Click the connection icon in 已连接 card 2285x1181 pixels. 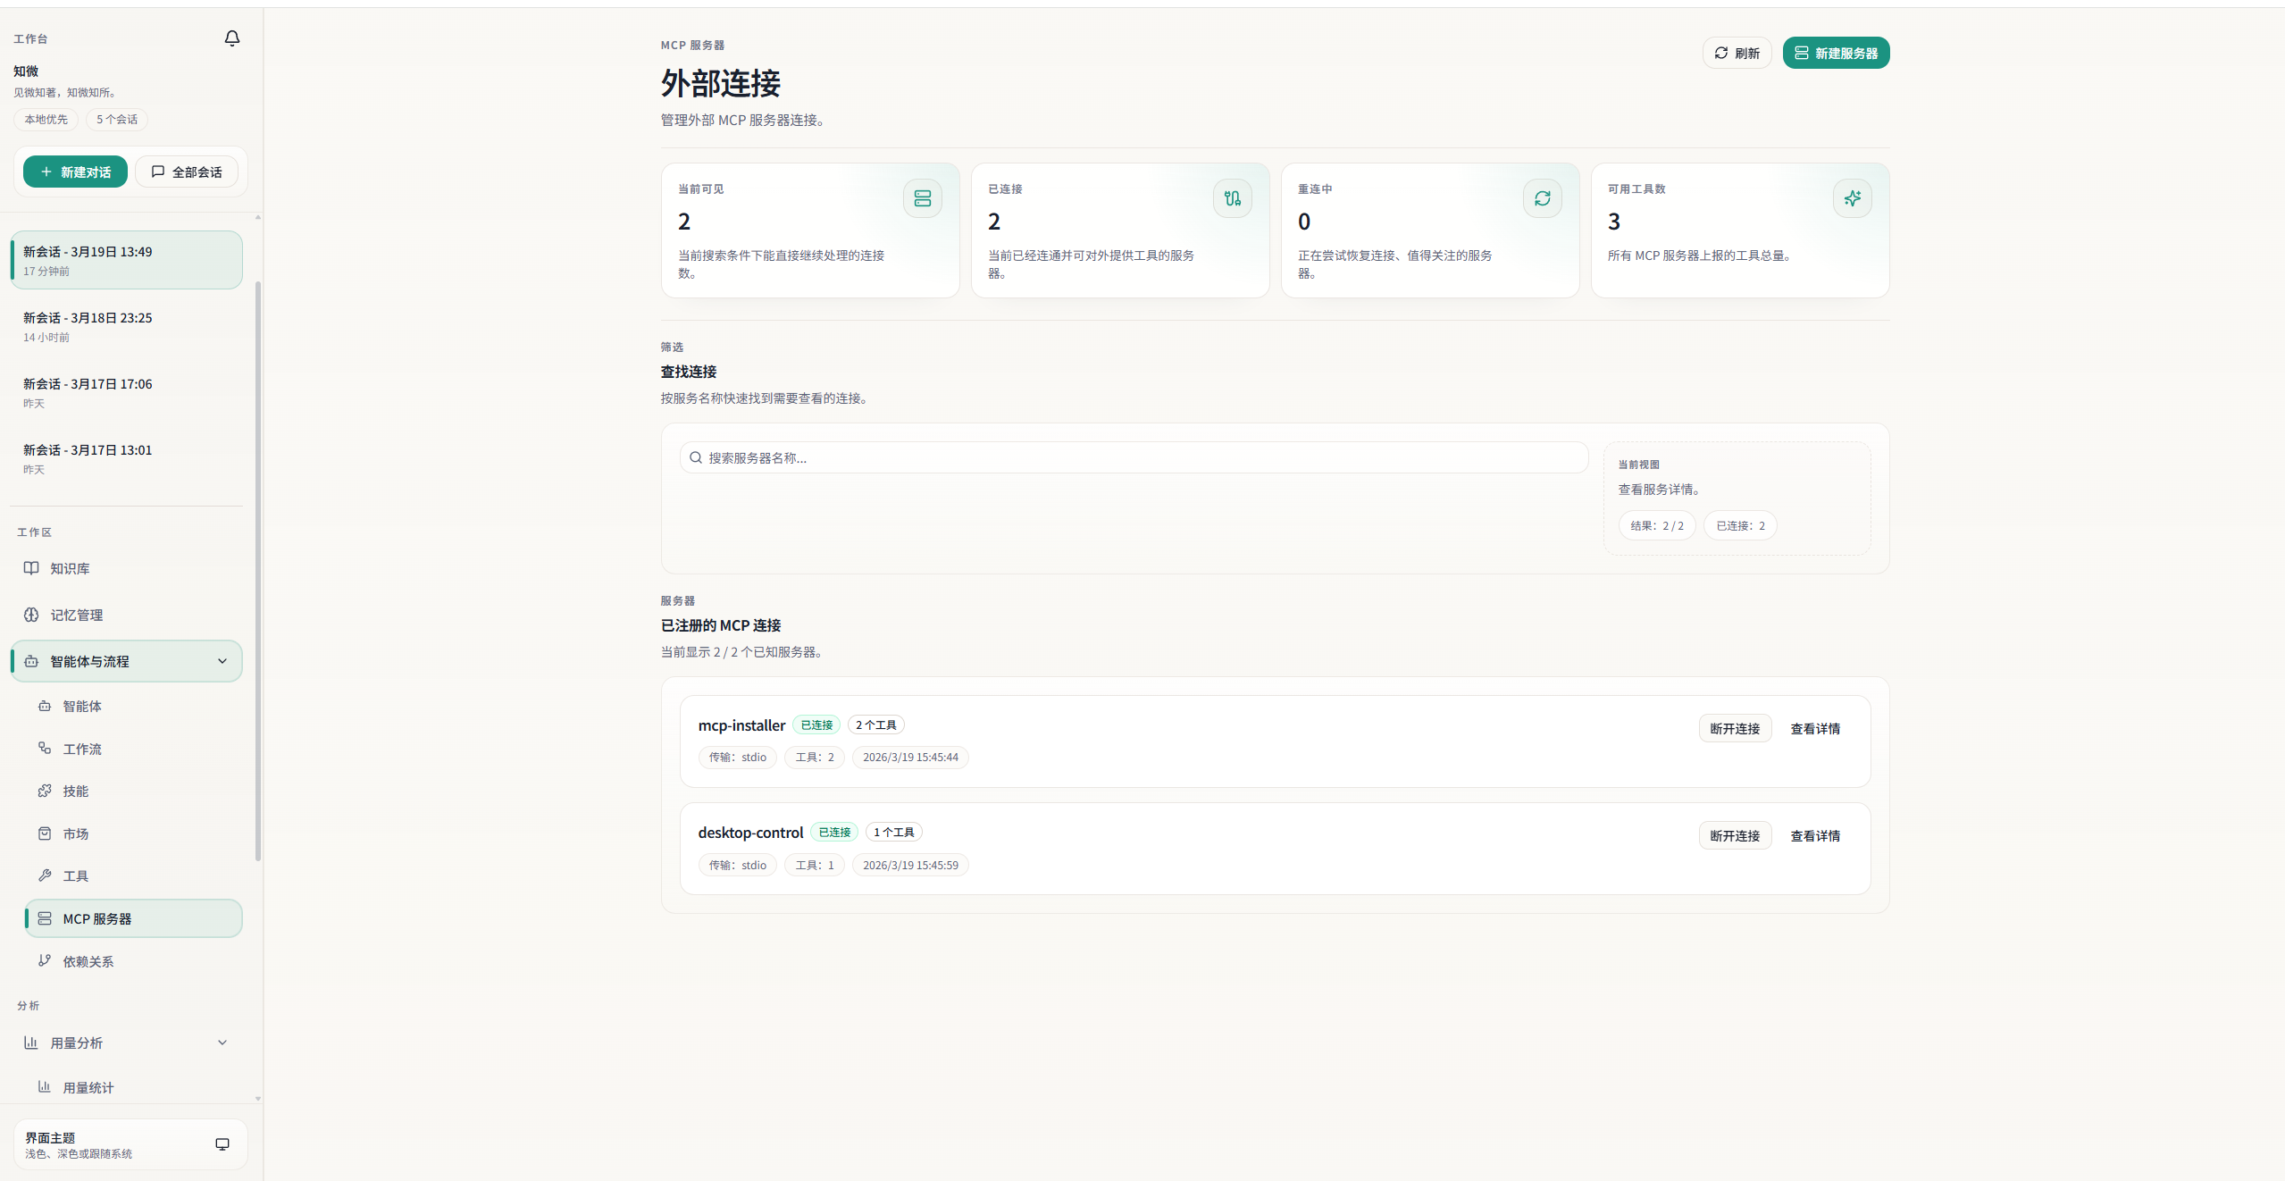[x=1232, y=198]
